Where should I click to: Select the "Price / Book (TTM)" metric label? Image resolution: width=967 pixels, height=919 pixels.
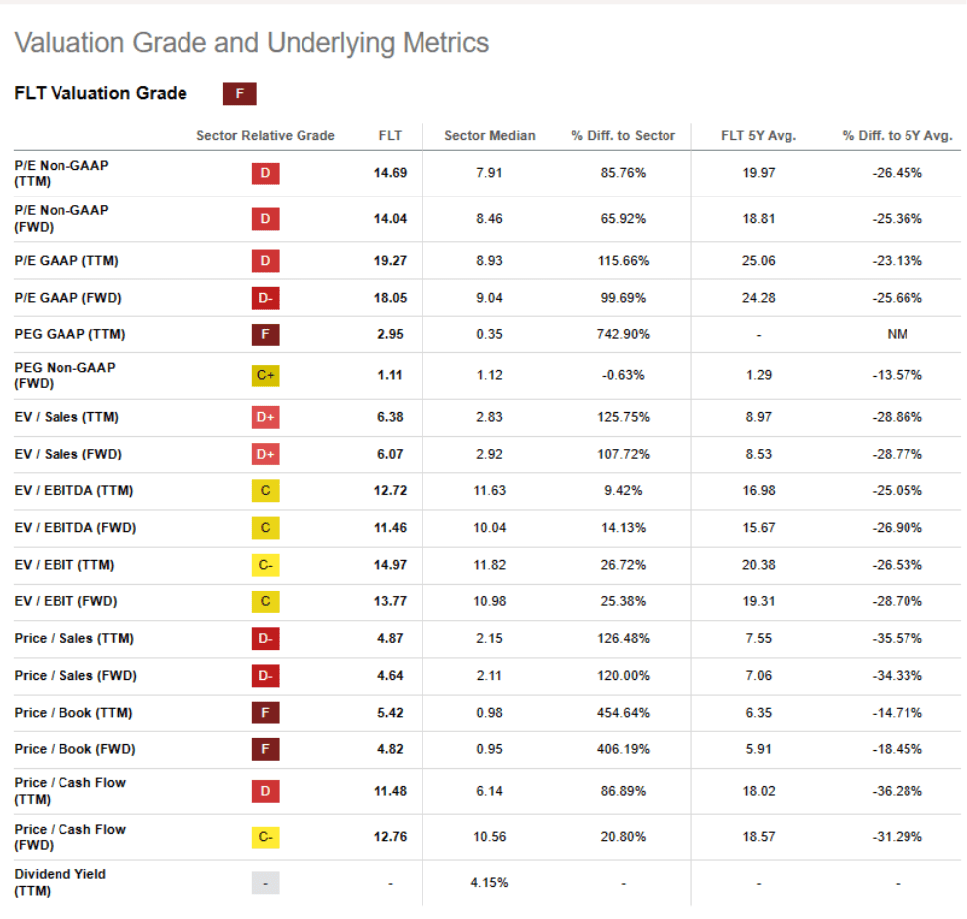click(73, 713)
